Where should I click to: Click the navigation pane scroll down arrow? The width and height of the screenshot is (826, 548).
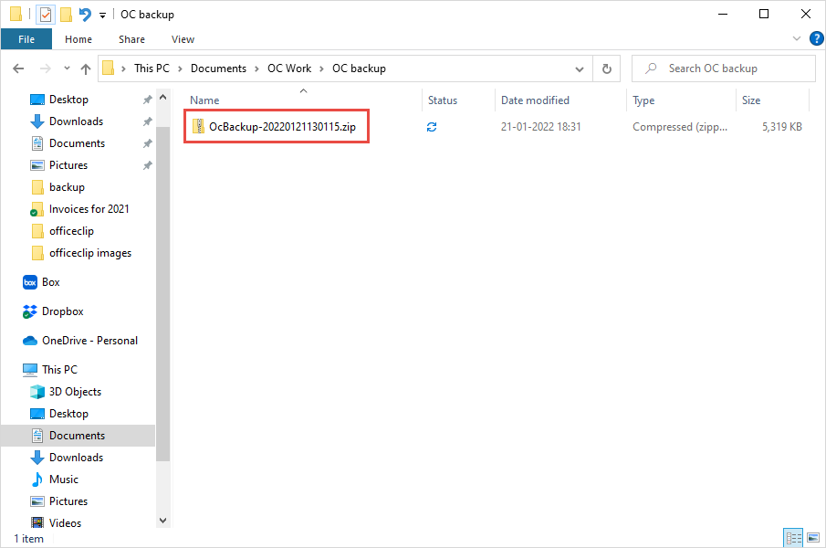pyautogui.click(x=162, y=521)
